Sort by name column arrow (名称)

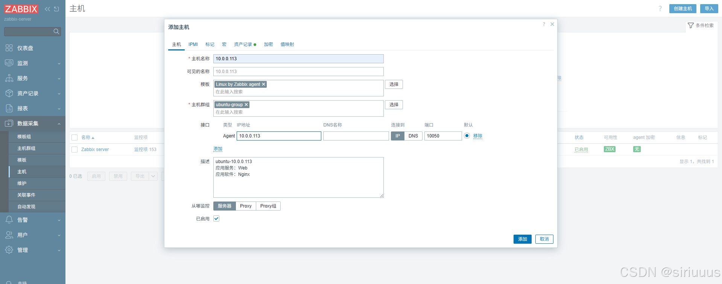coord(93,138)
